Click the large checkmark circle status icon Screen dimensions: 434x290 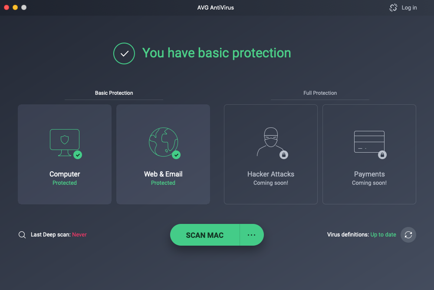[124, 53]
